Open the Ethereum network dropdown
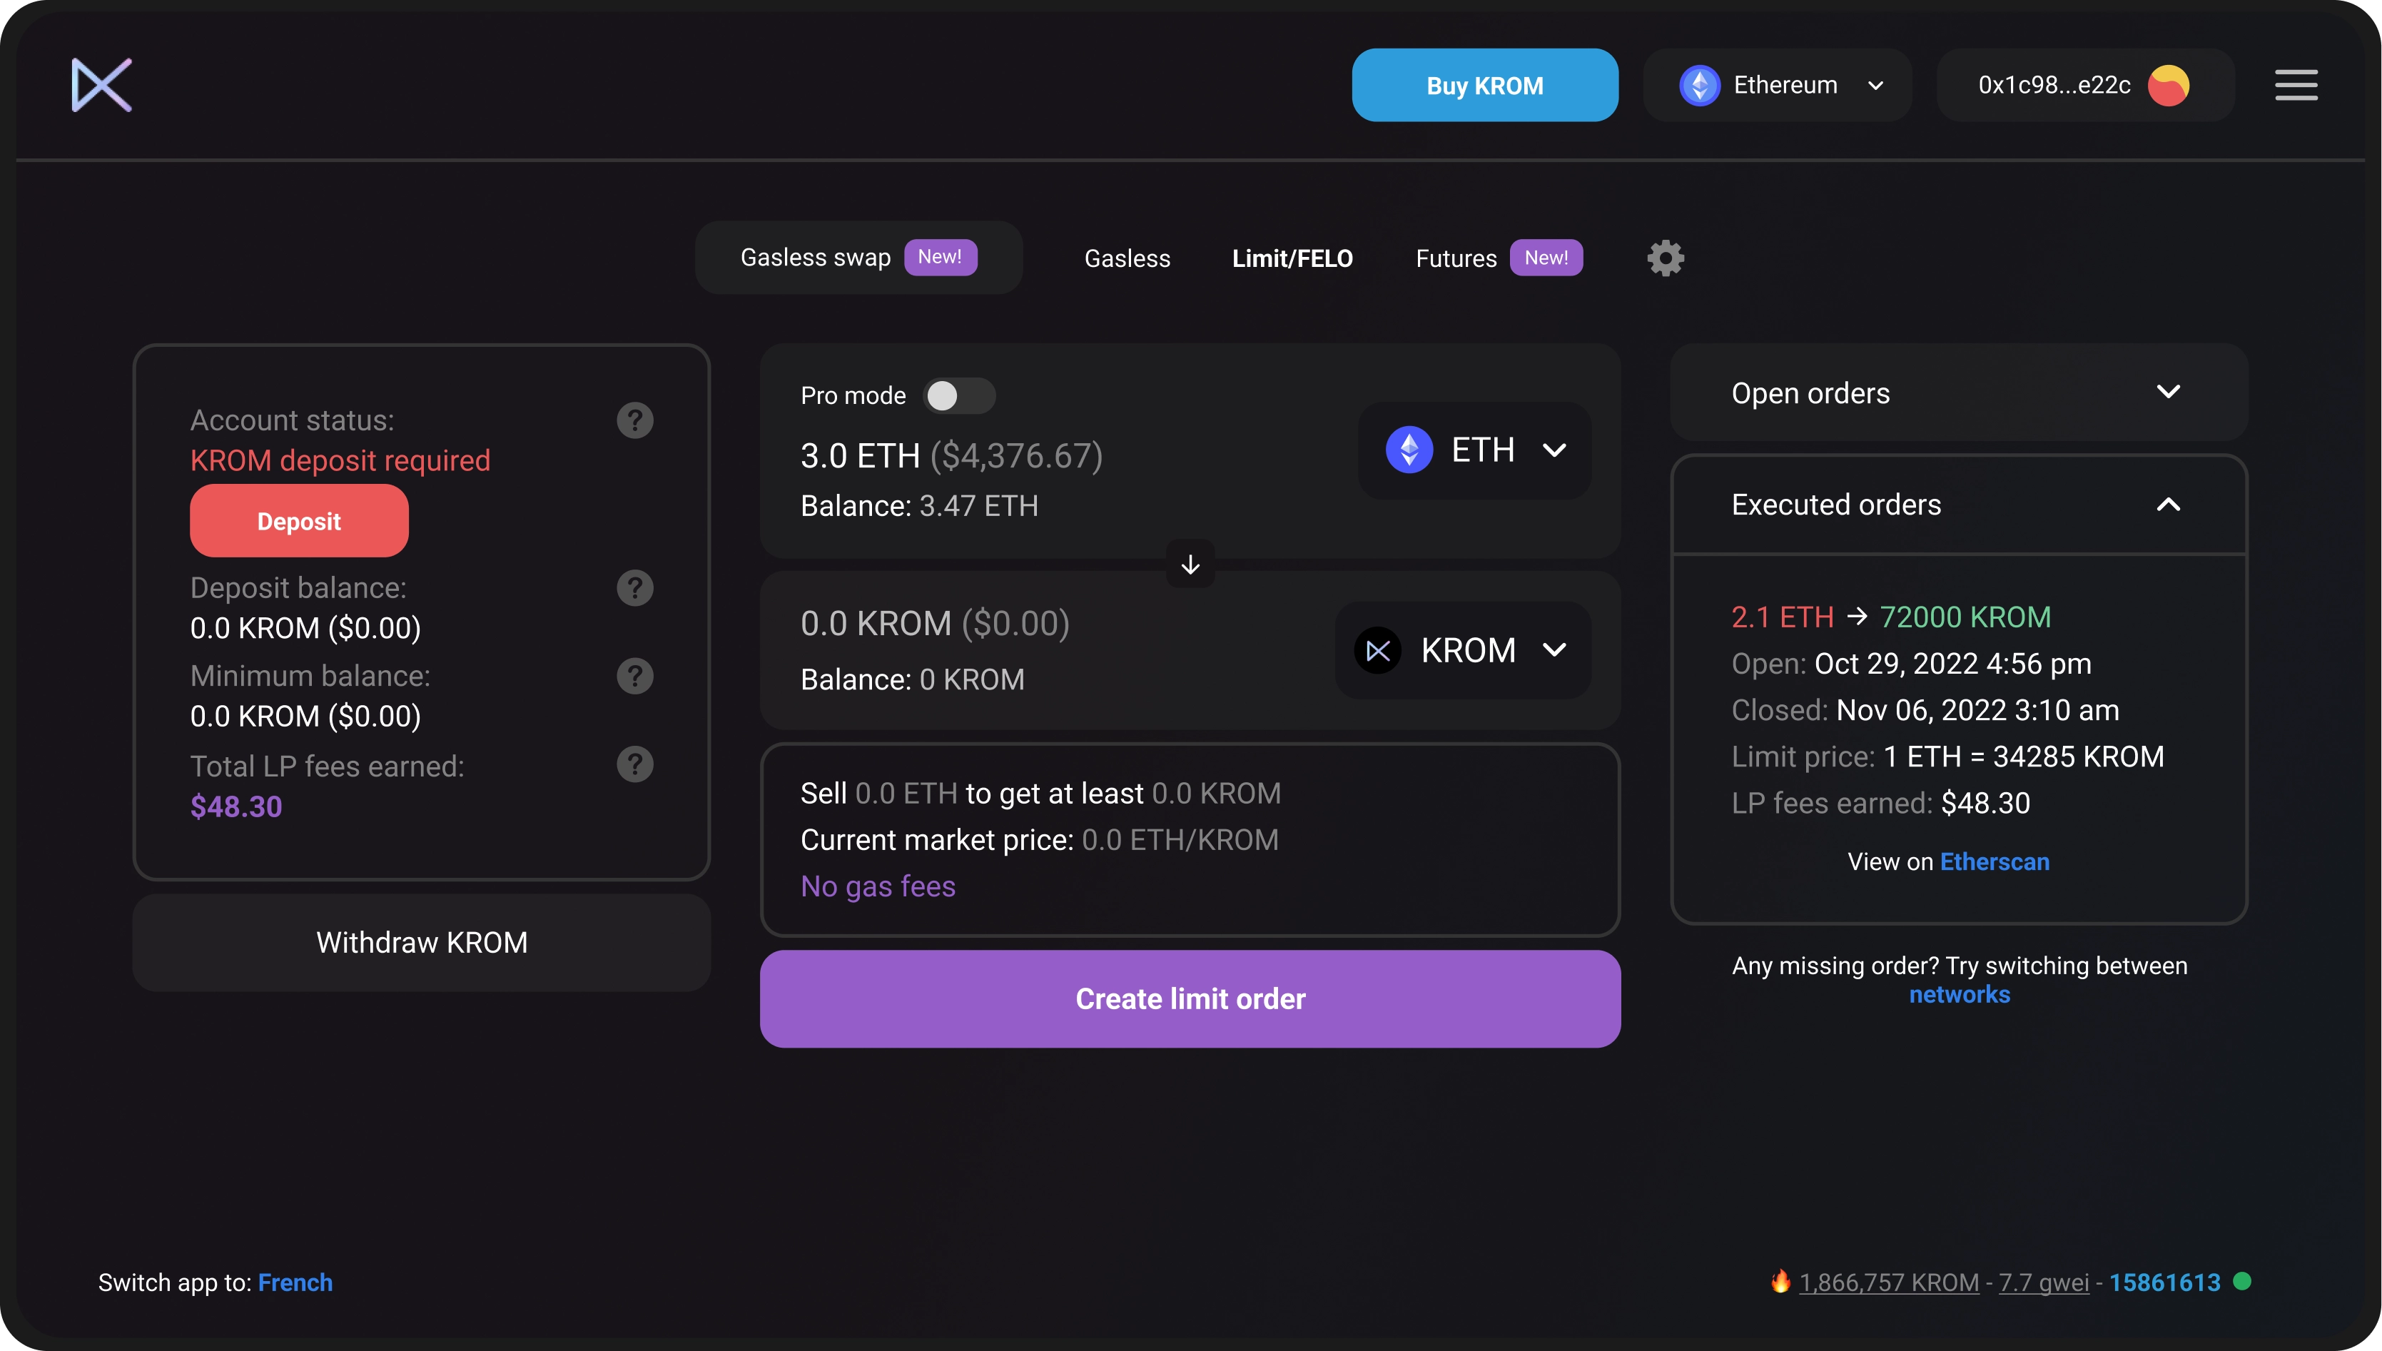2382x1351 pixels. point(1778,86)
